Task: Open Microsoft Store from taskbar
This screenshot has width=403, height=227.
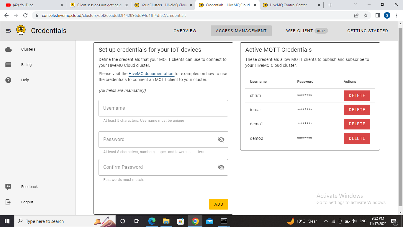Action: click(181, 221)
